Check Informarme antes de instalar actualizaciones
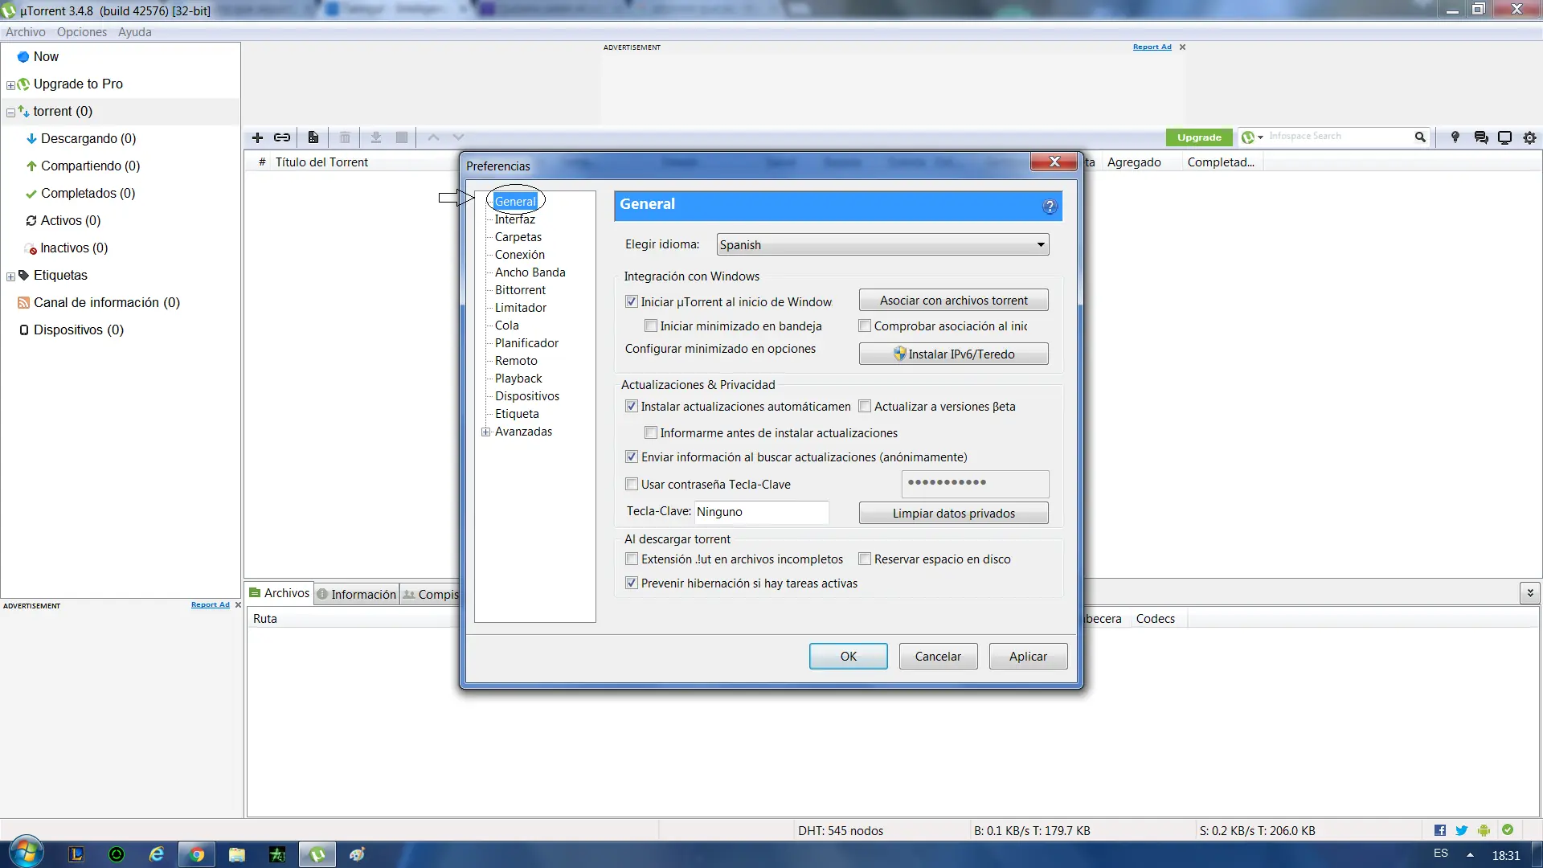The height and width of the screenshot is (868, 1543). click(651, 433)
